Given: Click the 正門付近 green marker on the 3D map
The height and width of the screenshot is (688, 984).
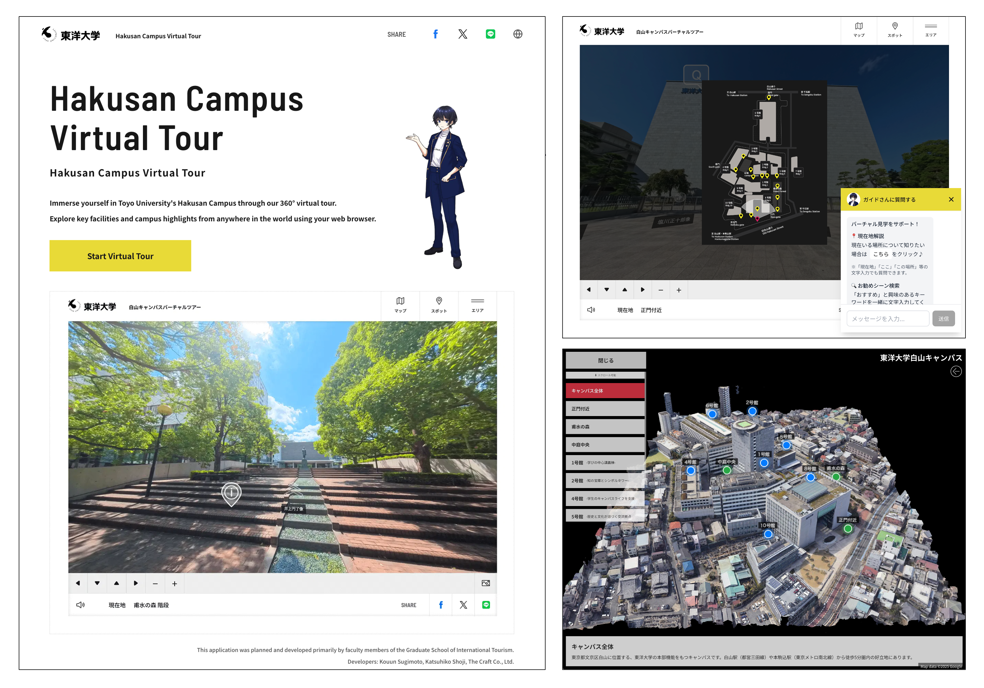Looking at the screenshot, I should coord(848,529).
